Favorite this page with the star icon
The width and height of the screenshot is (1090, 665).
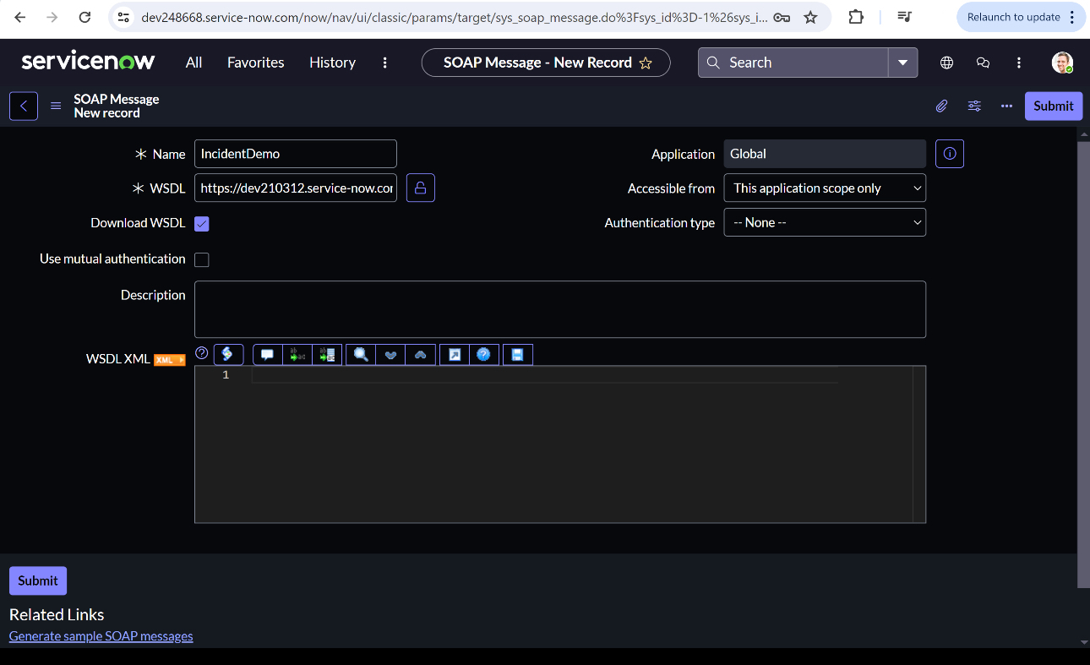(646, 63)
